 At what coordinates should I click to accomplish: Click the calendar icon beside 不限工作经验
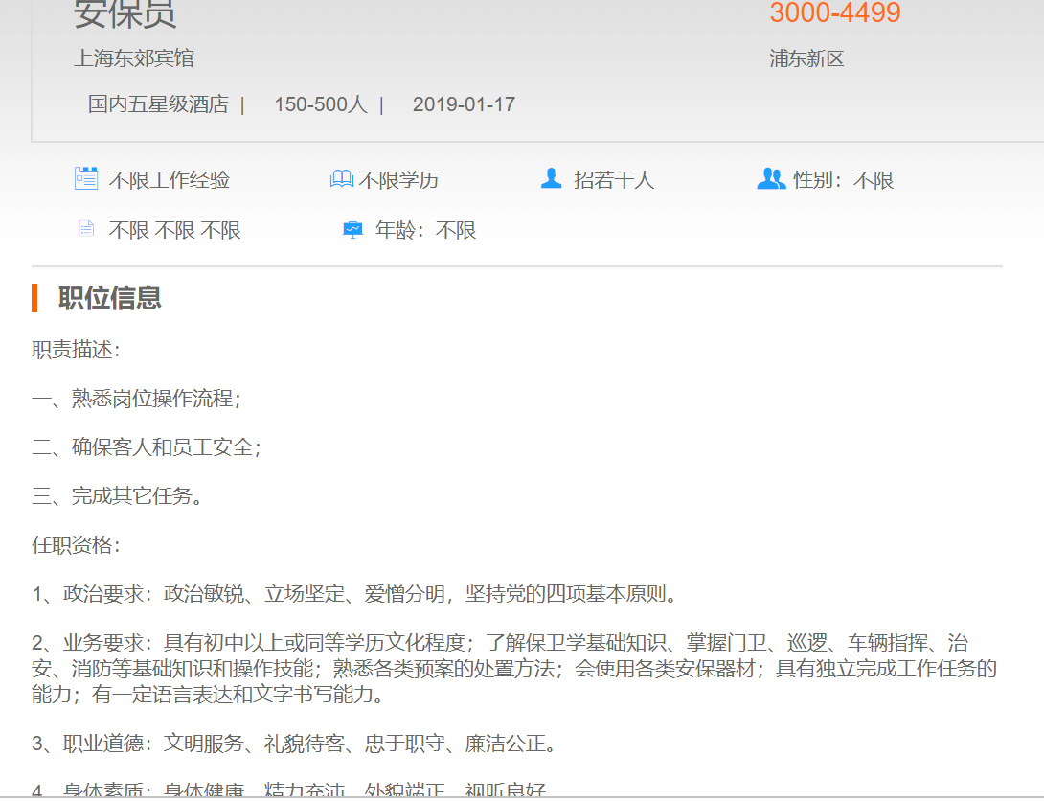point(86,178)
